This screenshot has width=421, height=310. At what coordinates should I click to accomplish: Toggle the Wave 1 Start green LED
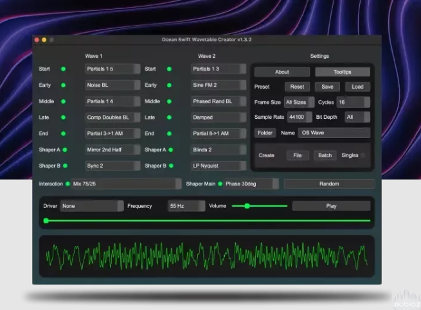coord(64,69)
